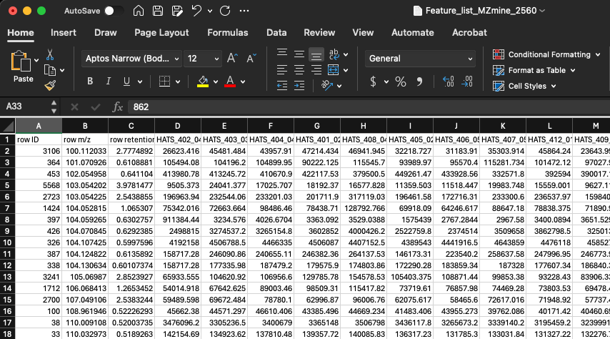Undo the last action
Screen dimensions: 610x339
point(196,11)
